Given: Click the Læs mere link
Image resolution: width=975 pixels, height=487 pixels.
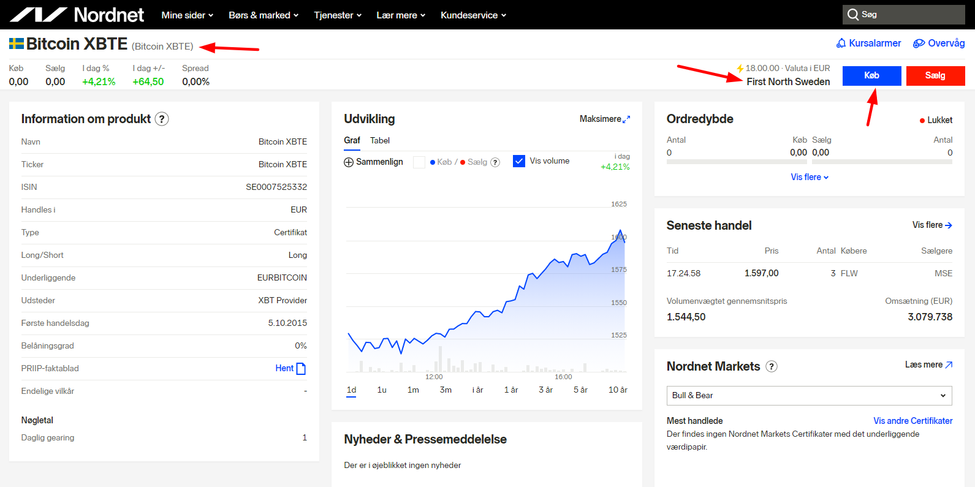Looking at the screenshot, I should (929, 364).
